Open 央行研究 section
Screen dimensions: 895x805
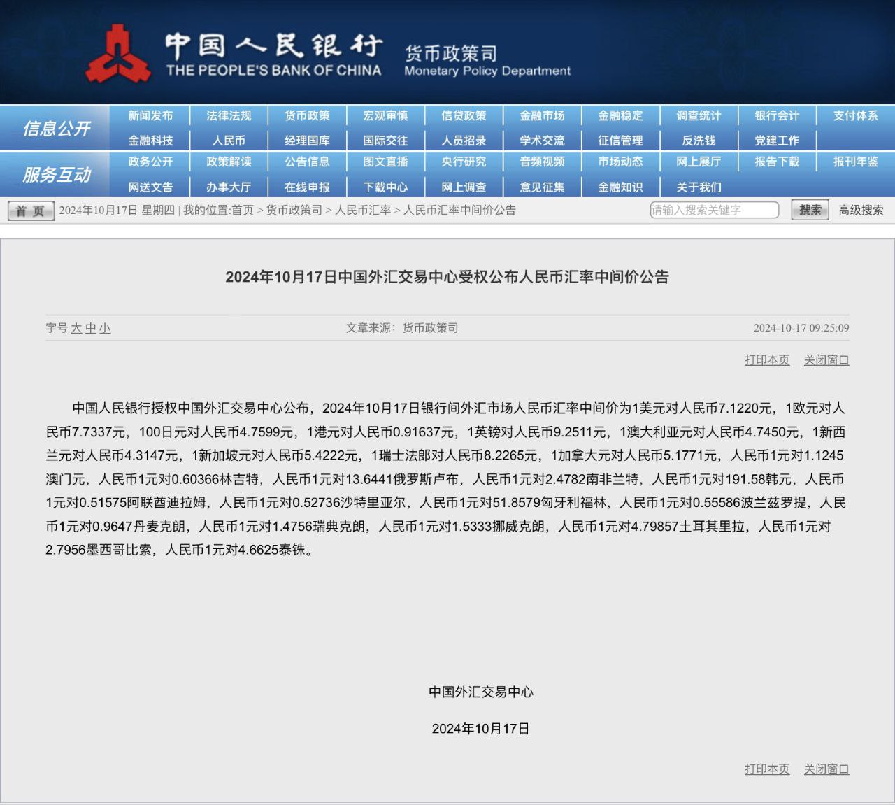[x=464, y=162]
